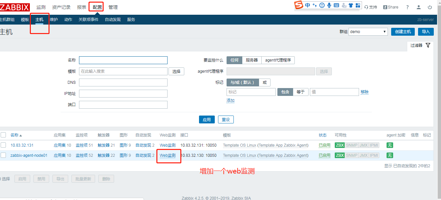Click the Share link

tap(391, 7)
